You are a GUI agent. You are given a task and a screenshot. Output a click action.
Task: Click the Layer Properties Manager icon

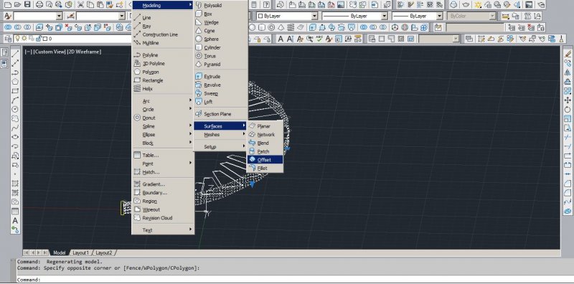[8, 39]
